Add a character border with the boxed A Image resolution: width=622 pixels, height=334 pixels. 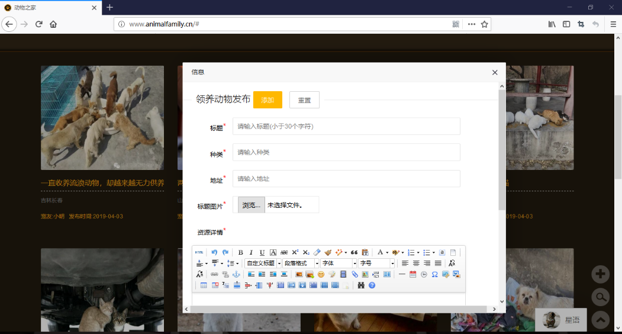tap(273, 252)
